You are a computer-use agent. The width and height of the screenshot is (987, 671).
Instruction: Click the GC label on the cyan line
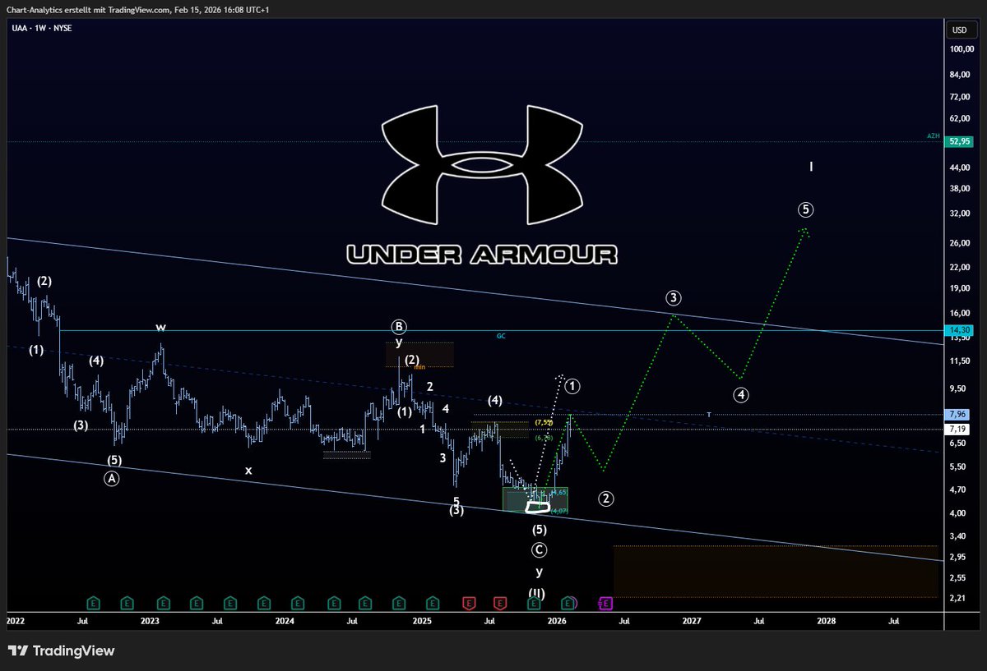point(500,336)
